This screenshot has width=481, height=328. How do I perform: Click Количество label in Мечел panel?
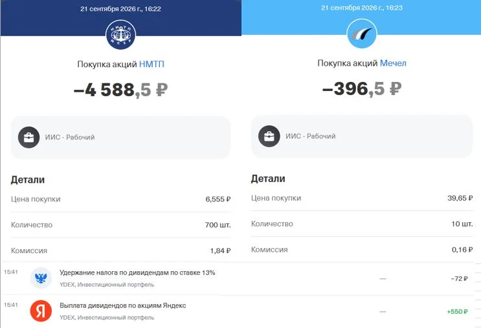272,223
